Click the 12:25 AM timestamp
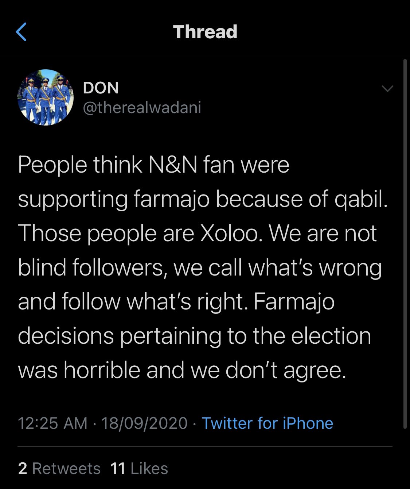This screenshot has width=410, height=489. tap(52, 423)
